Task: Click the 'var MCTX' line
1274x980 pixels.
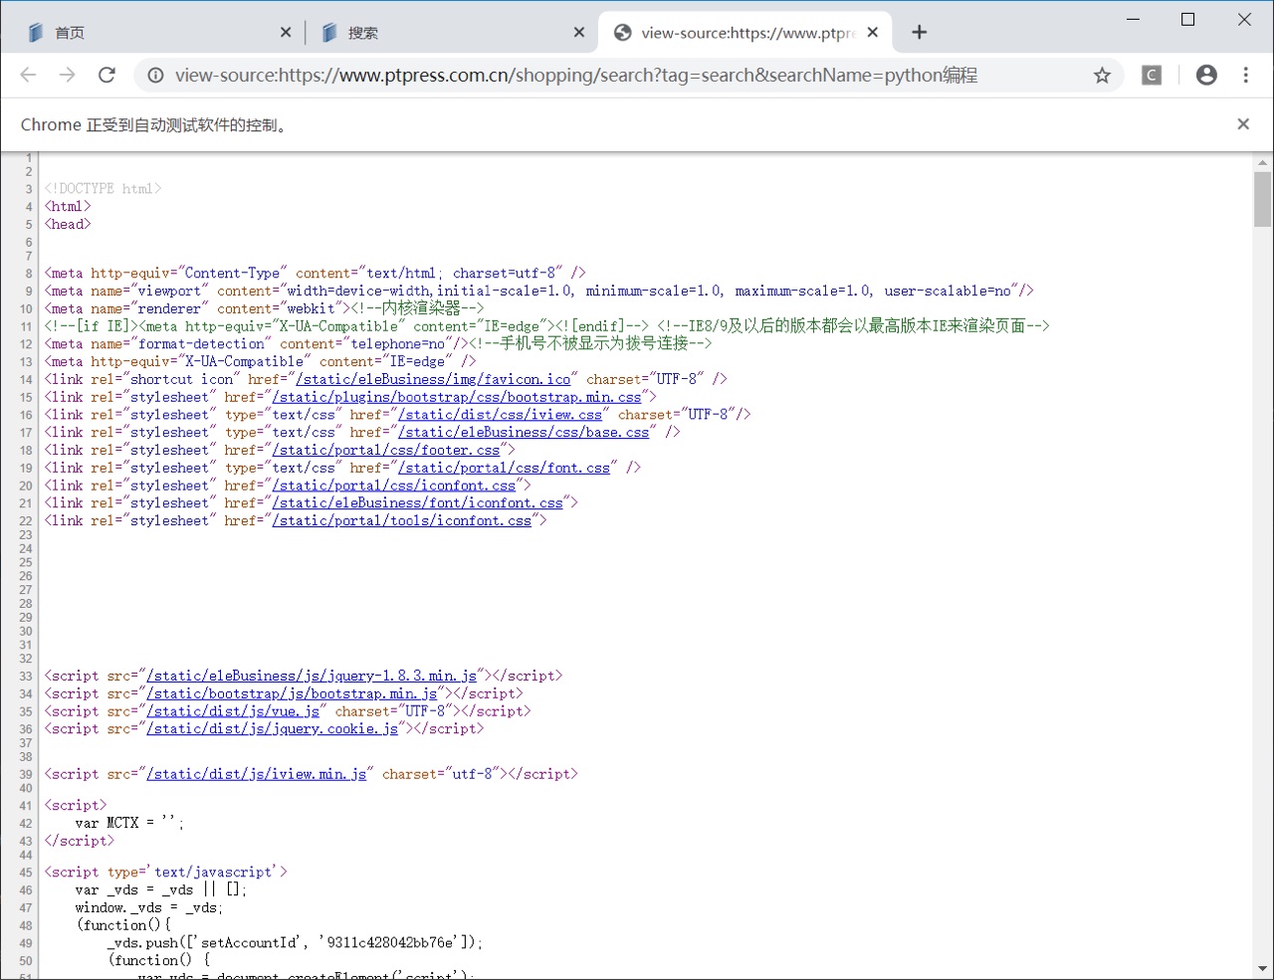Action: tap(129, 823)
